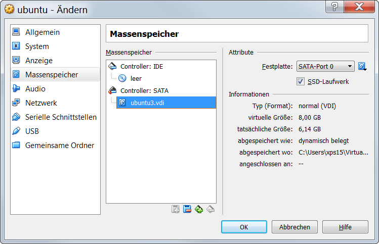Viewport: 379px width, 244px height.
Task: Click the choose hard disk file icon
Action: click(362, 66)
